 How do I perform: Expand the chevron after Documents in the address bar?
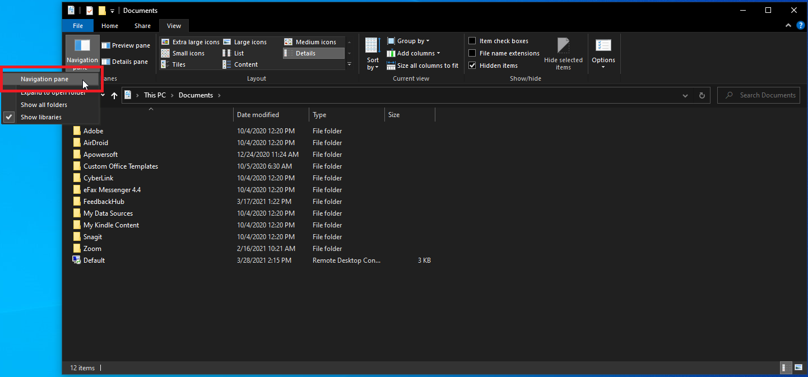pyautogui.click(x=219, y=95)
